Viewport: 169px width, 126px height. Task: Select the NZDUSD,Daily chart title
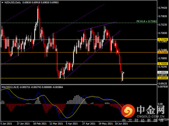coord(13,2)
